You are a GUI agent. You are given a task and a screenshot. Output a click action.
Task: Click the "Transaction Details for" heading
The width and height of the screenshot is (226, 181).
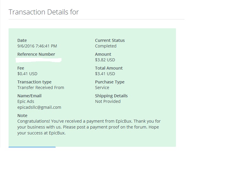[x=44, y=12]
